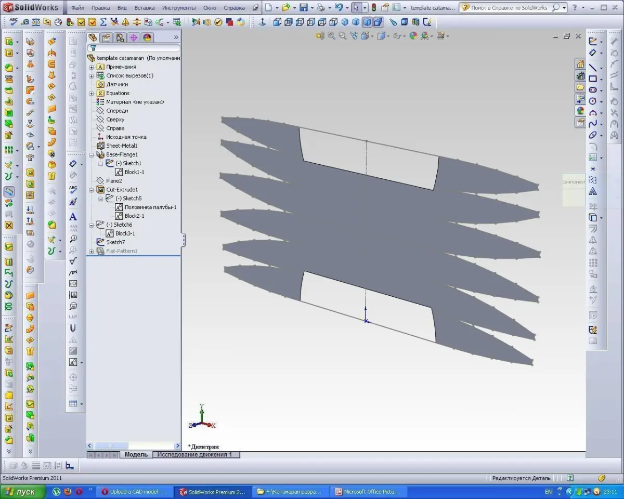Click the New document icon
This screenshot has height=499, width=624.
(268, 7)
